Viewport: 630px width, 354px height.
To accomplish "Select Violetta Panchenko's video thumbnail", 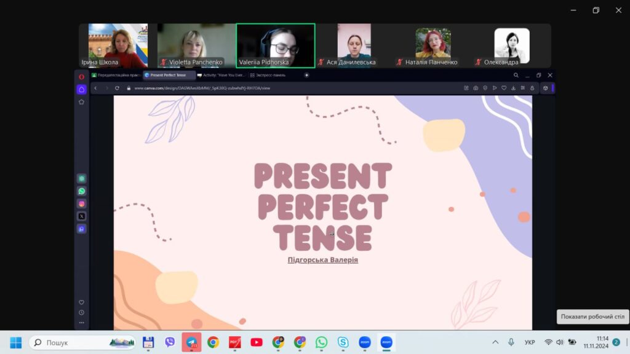I will [196, 45].
